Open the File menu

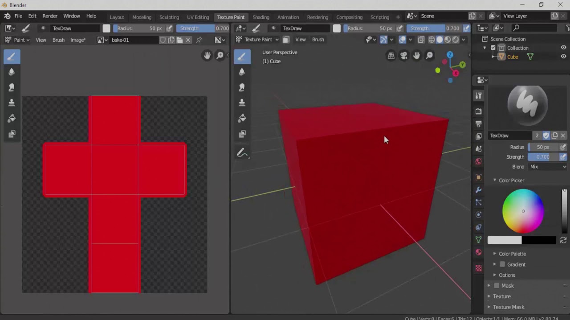tap(18, 16)
